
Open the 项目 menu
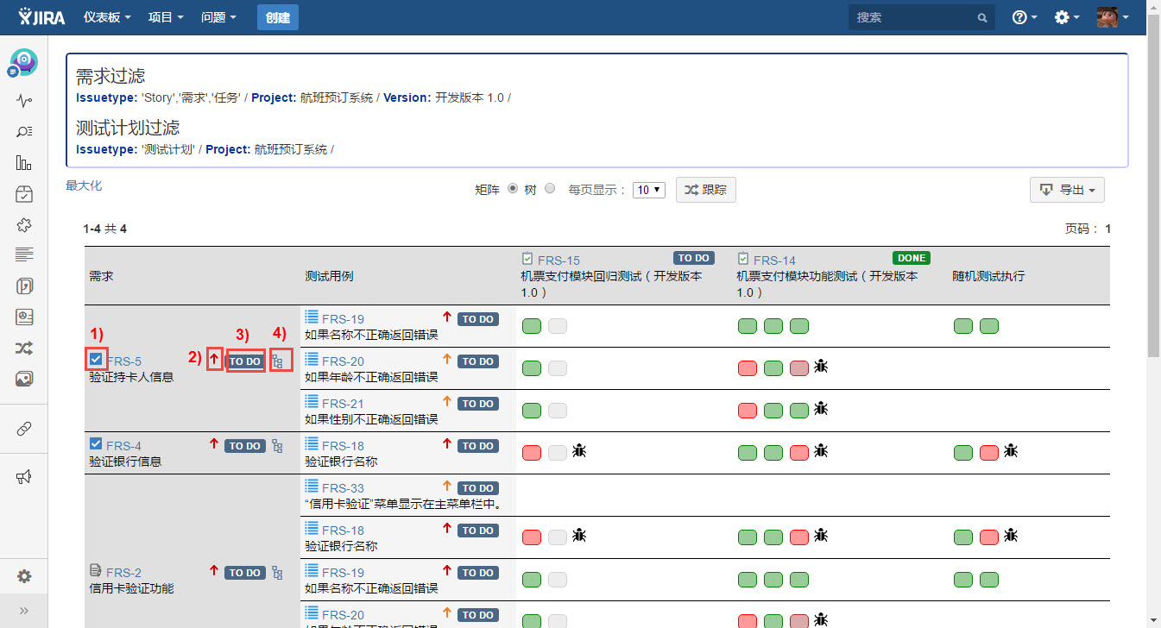166,17
